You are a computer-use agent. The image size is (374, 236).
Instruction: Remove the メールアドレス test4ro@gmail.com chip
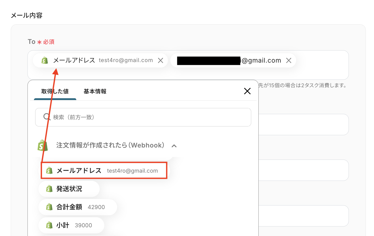[161, 60]
